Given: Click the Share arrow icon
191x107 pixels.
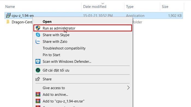Looking at the screenshot, I should [38, 79].
